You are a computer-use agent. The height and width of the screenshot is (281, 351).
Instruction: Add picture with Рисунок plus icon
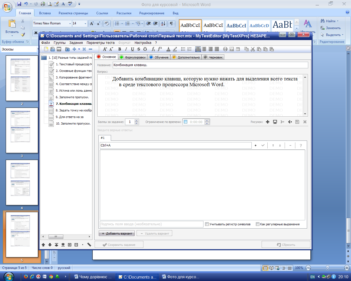click(x=268, y=122)
